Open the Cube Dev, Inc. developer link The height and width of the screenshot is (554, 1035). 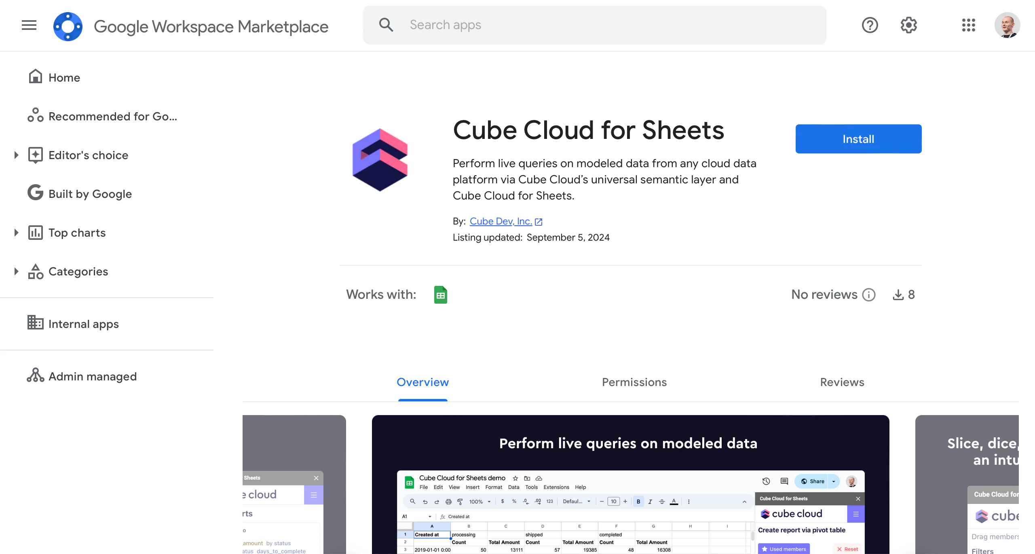(501, 221)
